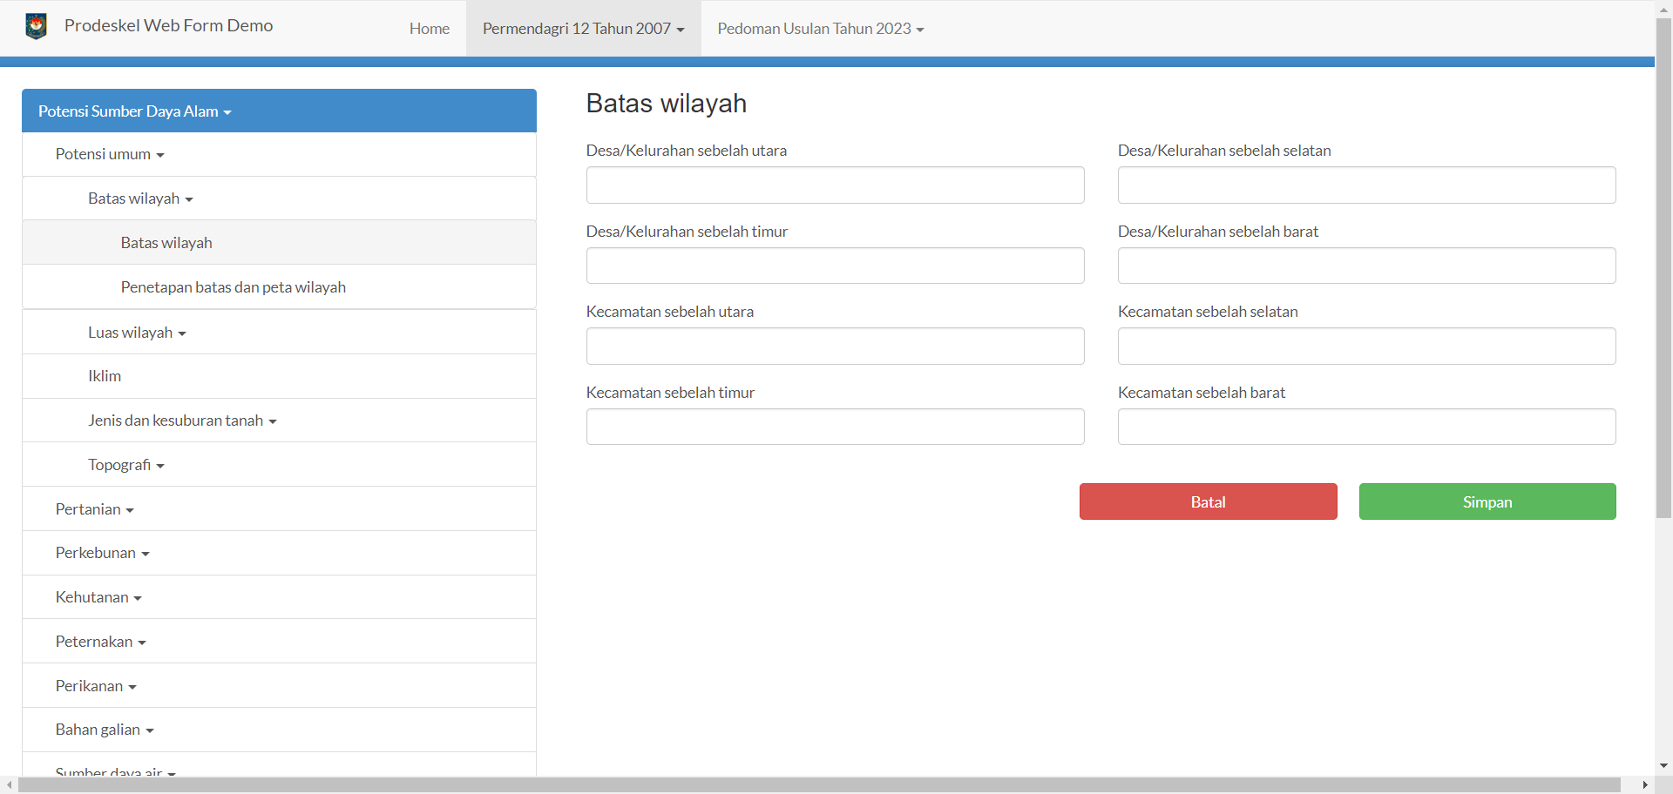The height and width of the screenshot is (794, 1673).
Task: Focus Desa/Kelurahan sebelah utara field
Action: click(x=835, y=185)
